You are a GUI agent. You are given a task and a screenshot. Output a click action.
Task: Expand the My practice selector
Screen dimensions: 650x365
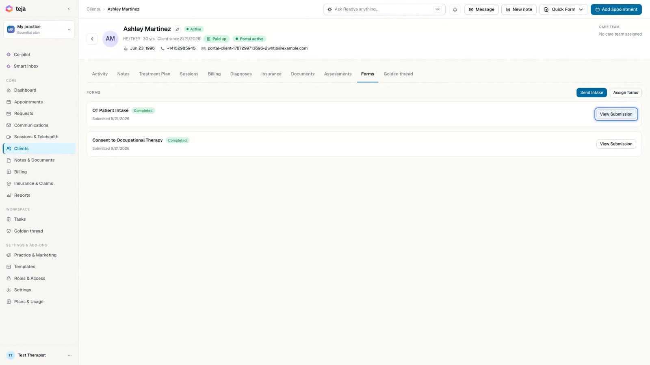(39, 30)
